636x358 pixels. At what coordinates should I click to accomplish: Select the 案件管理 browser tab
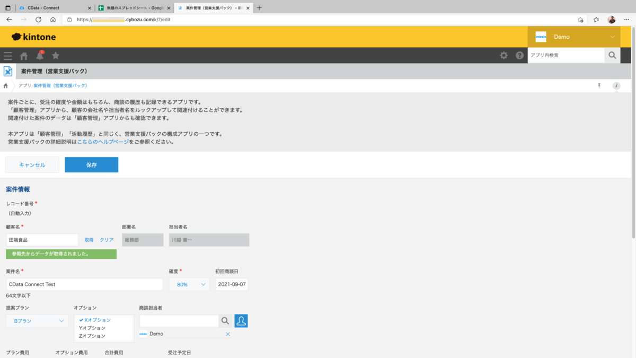[213, 8]
